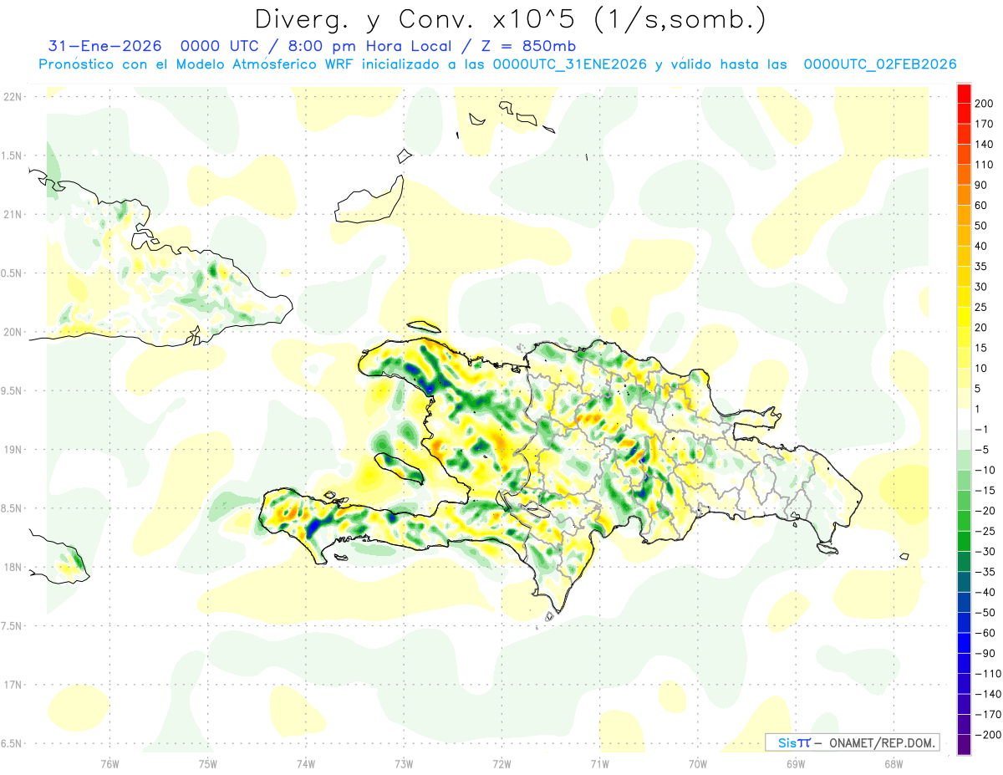Click the '8.5N' latitude label
1003x775 pixels.
point(12,508)
